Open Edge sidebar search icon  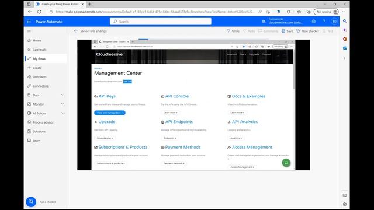(x=345, y=21)
